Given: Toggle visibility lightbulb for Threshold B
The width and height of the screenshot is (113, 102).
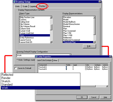Looking at the screenshot, I should [x=66, y=69].
